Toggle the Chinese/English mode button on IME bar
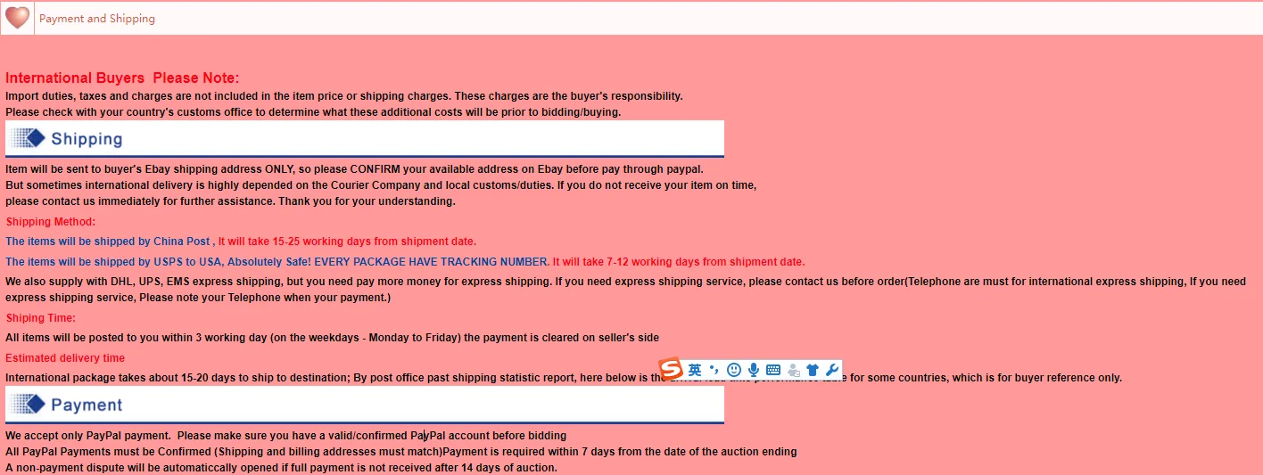 (x=695, y=369)
